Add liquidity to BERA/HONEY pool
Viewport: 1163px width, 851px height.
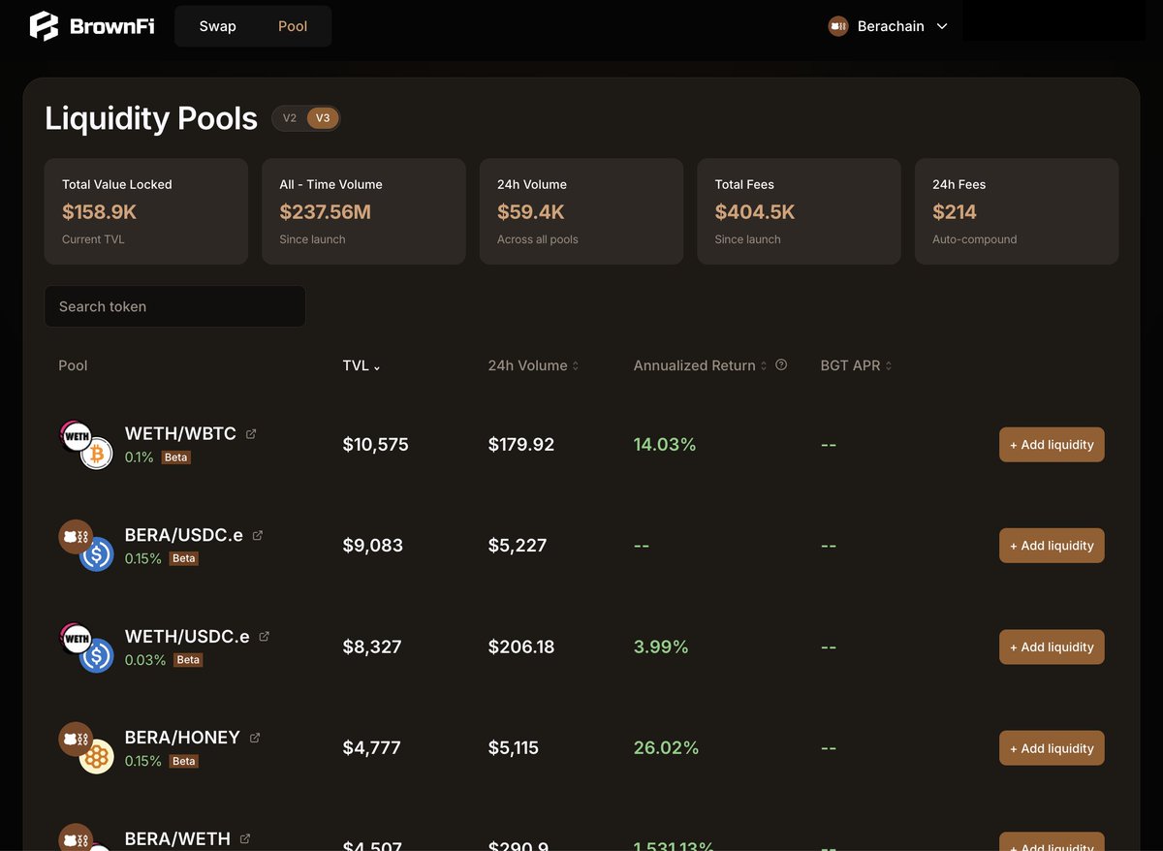[x=1052, y=748]
